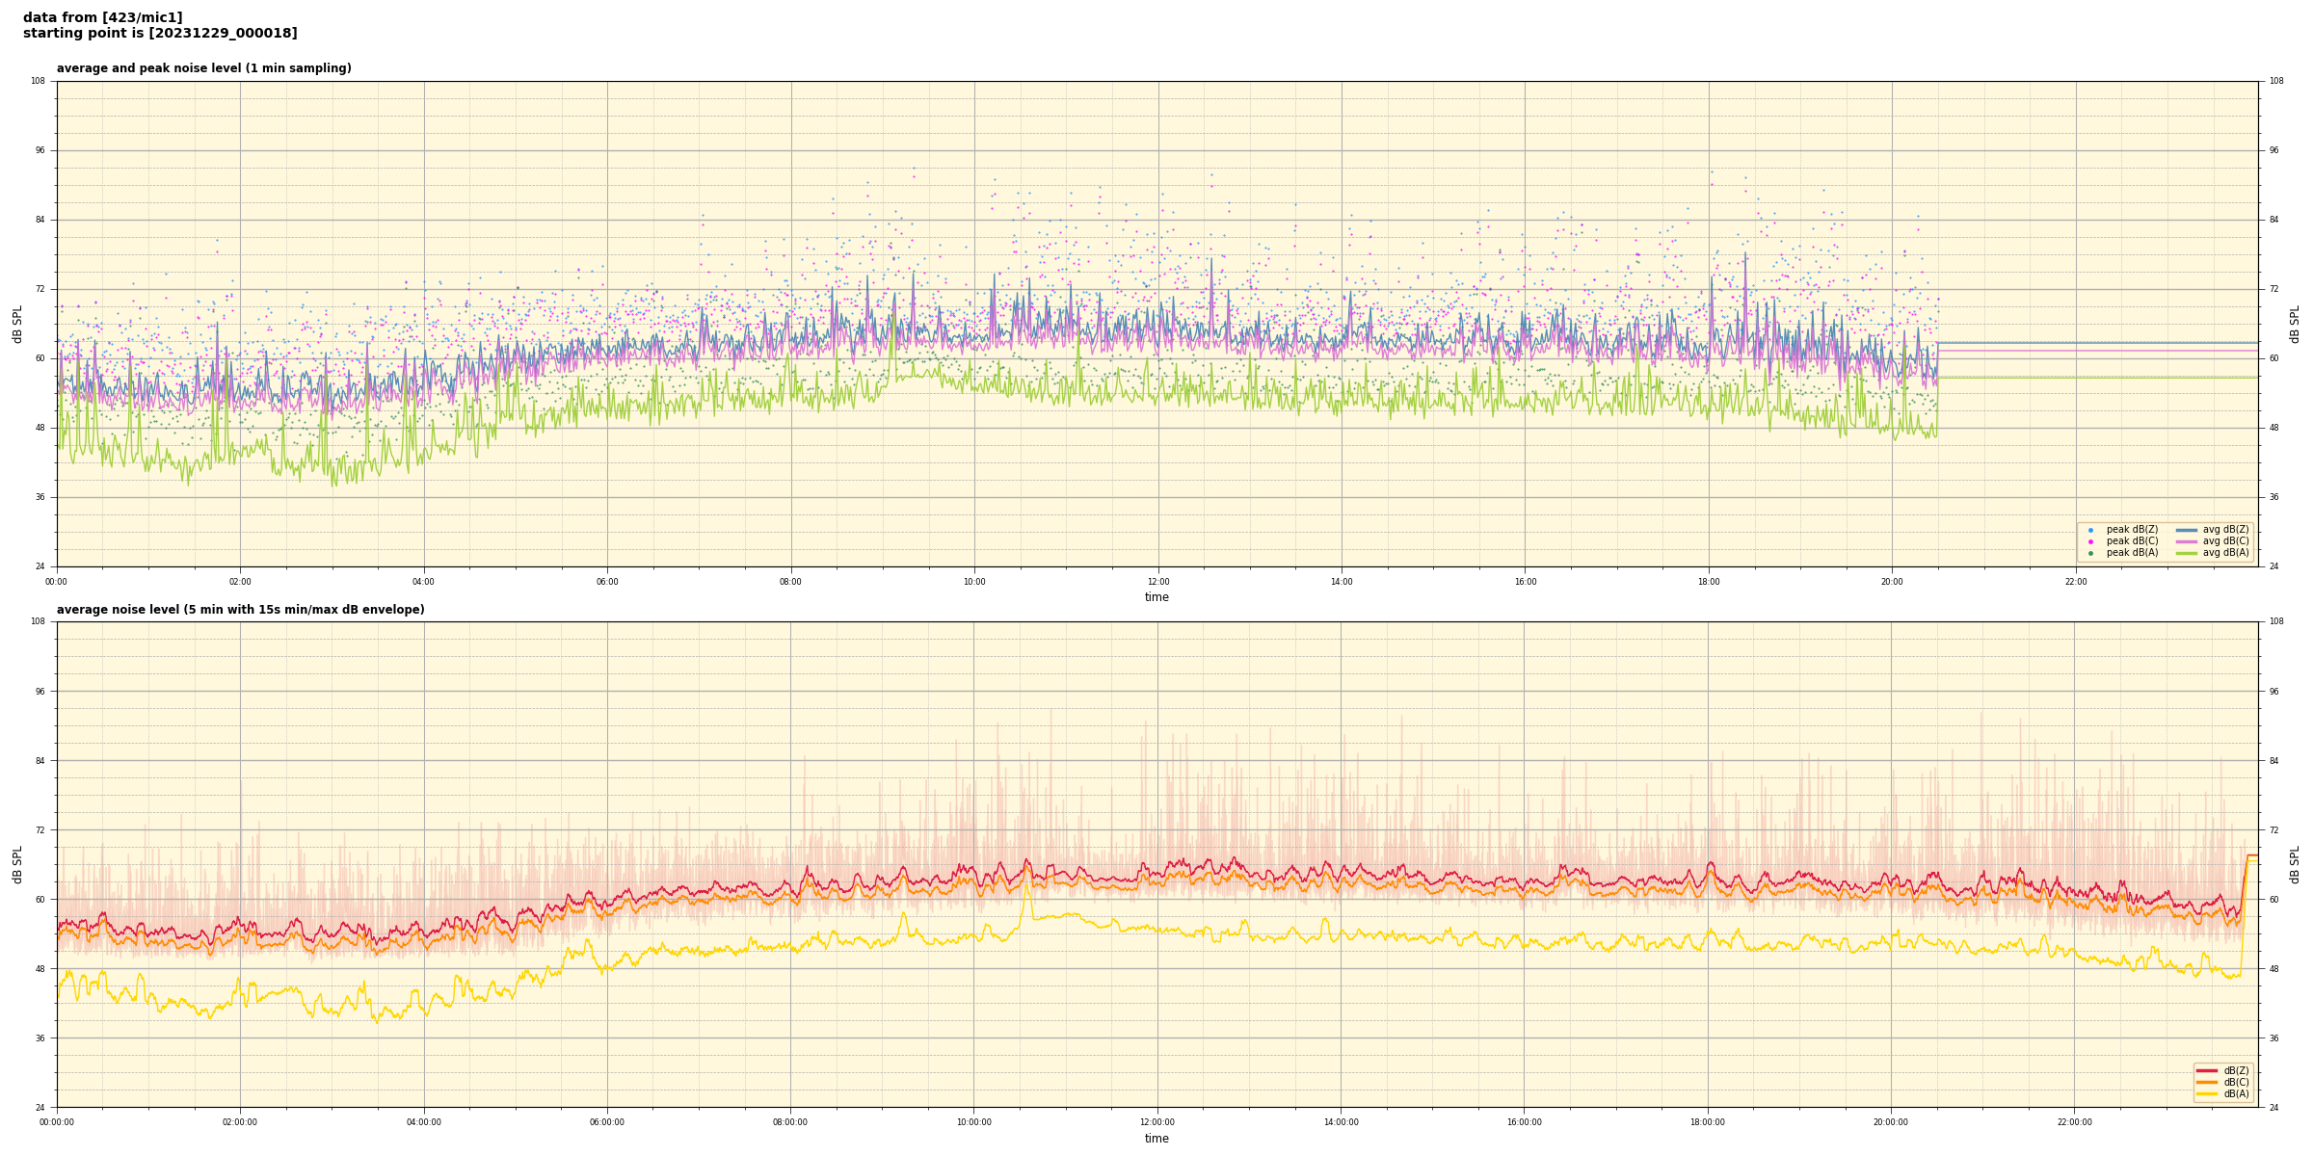
Task: Click the top chart's "time" x-axis label
Action: [1156, 597]
